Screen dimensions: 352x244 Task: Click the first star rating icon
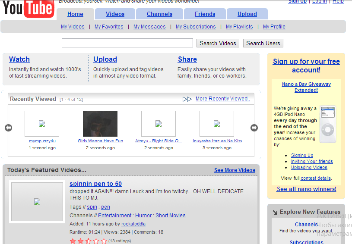[x=73, y=241]
